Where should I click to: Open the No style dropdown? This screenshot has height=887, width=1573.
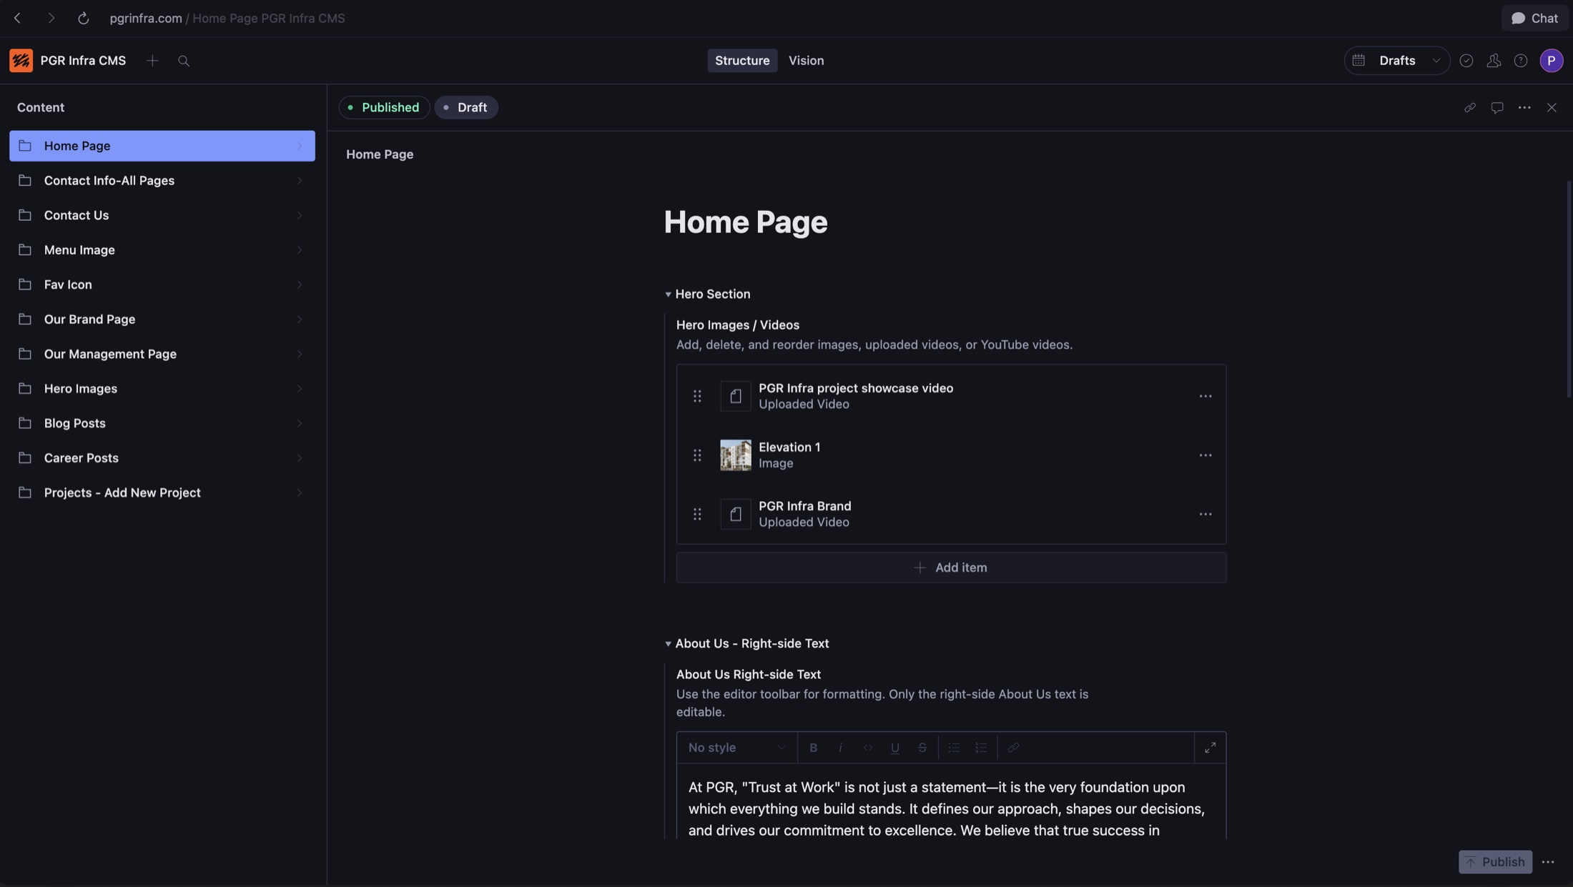(x=737, y=748)
